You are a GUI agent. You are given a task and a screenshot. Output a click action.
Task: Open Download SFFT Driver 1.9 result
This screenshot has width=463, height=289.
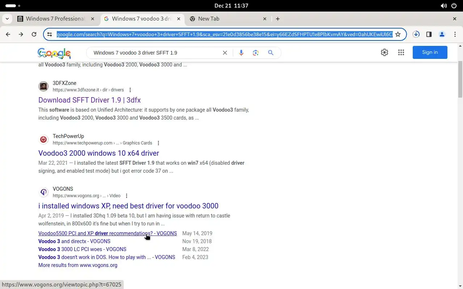[x=89, y=100]
